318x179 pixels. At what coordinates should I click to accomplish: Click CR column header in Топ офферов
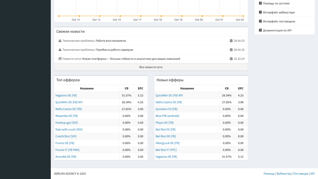(127, 88)
